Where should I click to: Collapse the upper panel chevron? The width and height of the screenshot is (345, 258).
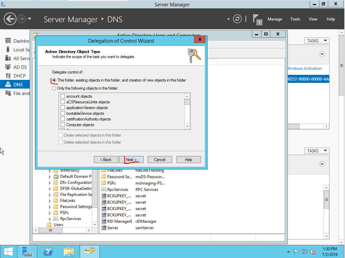[322, 54]
